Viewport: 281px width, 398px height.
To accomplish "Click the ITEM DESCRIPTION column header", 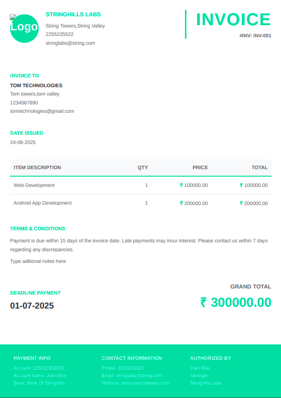I will coord(37,168).
